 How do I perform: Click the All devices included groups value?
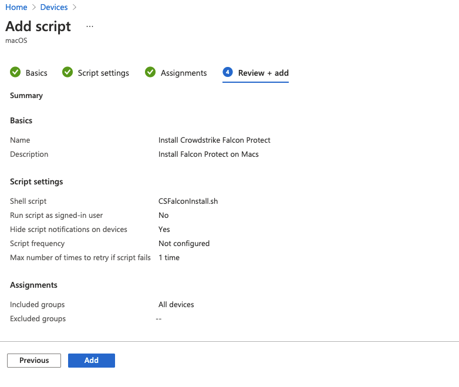coord(176,304)
